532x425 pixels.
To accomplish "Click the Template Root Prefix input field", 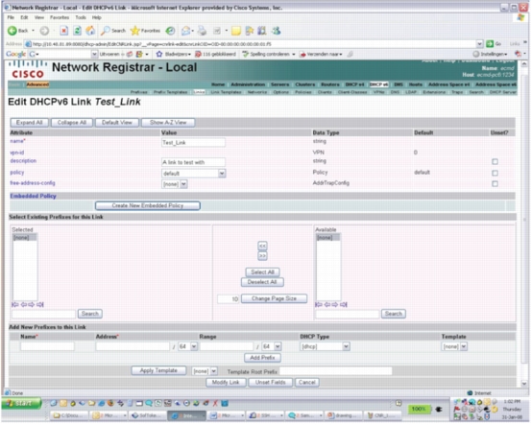I will (x=335, y=371).
